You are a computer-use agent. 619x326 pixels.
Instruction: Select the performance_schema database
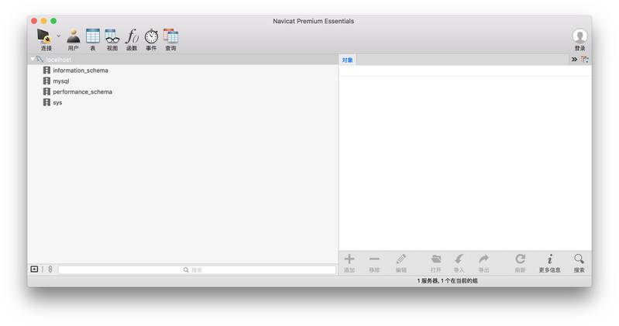tap(82, 91)
